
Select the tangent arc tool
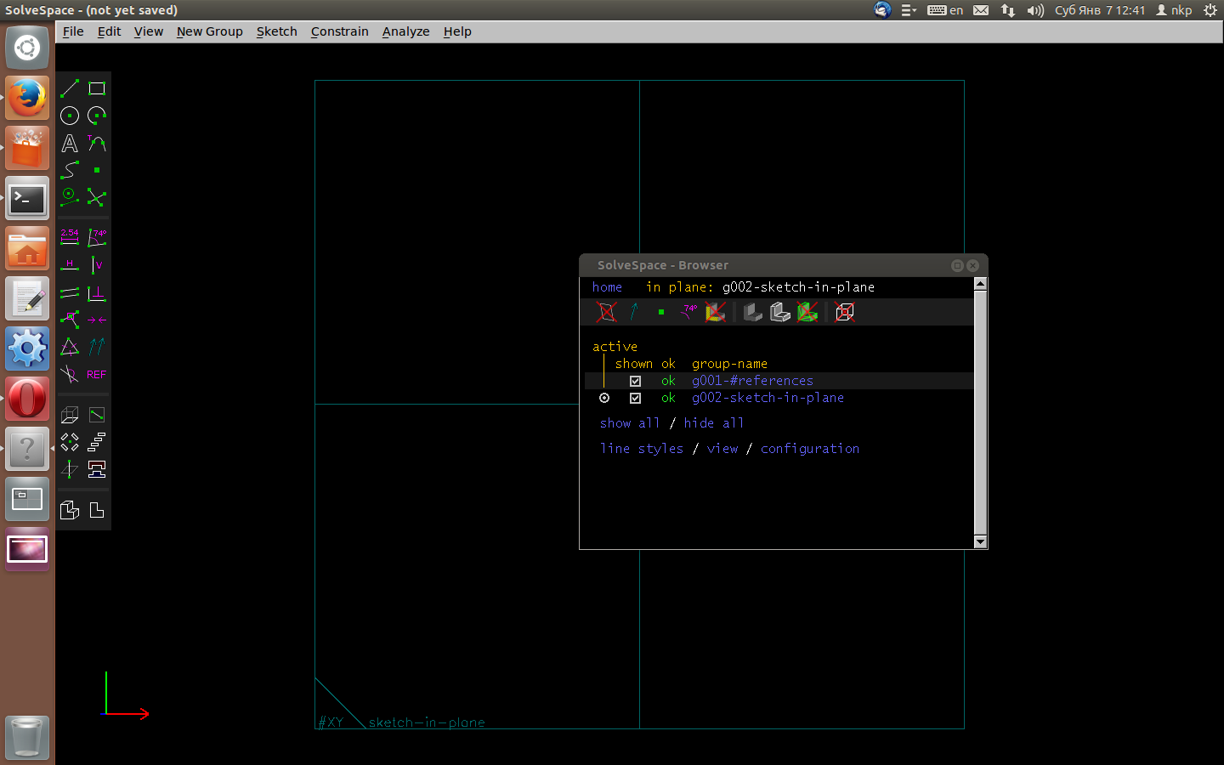pyautogui.click(x=97, y=143)
